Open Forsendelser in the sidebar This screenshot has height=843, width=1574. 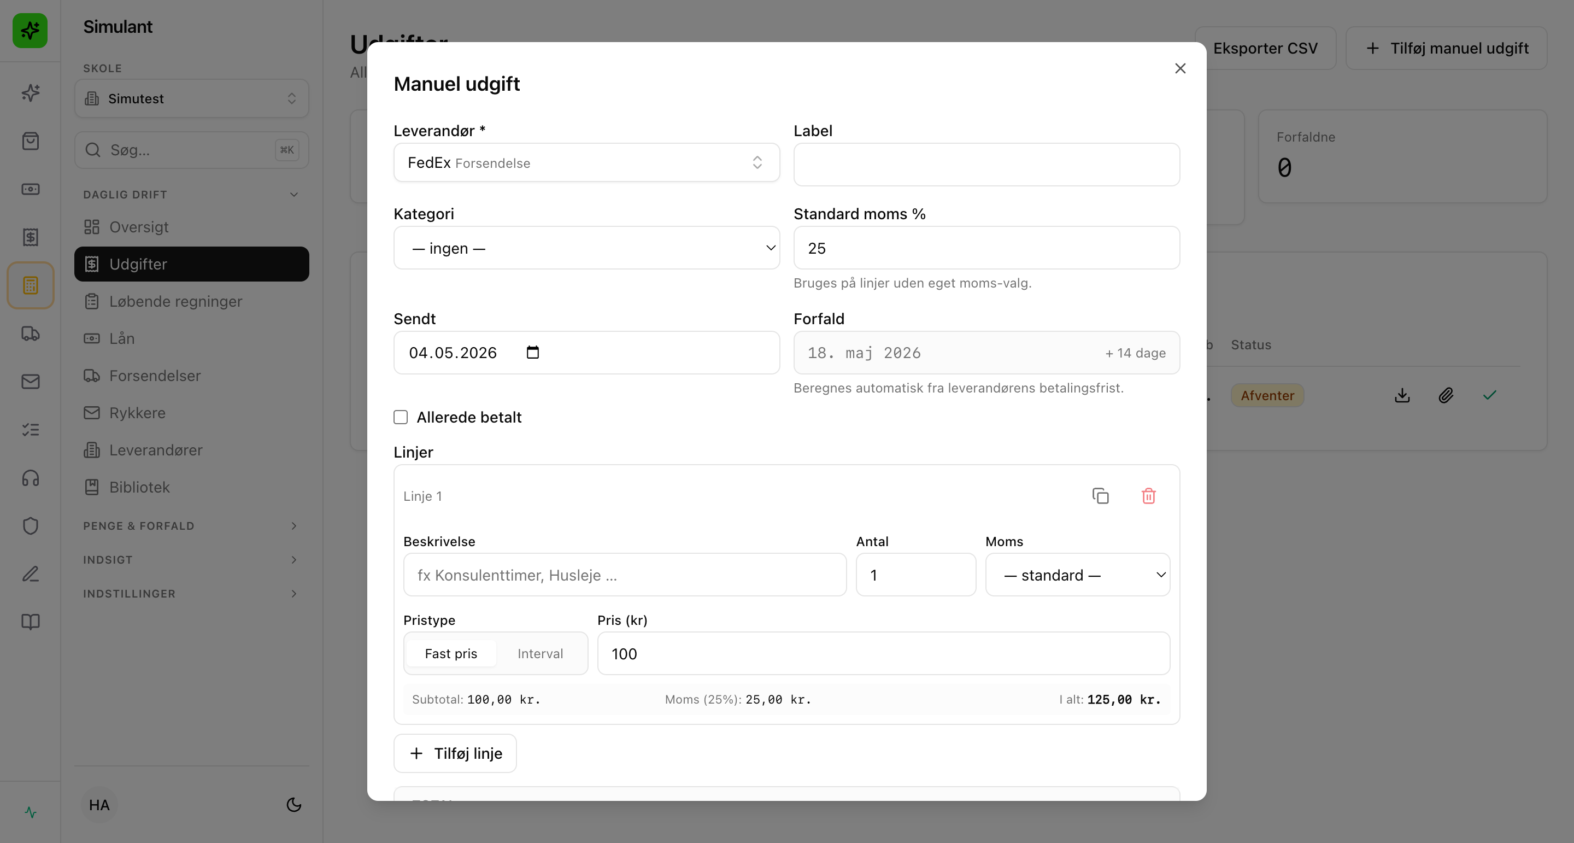[192, 376]
